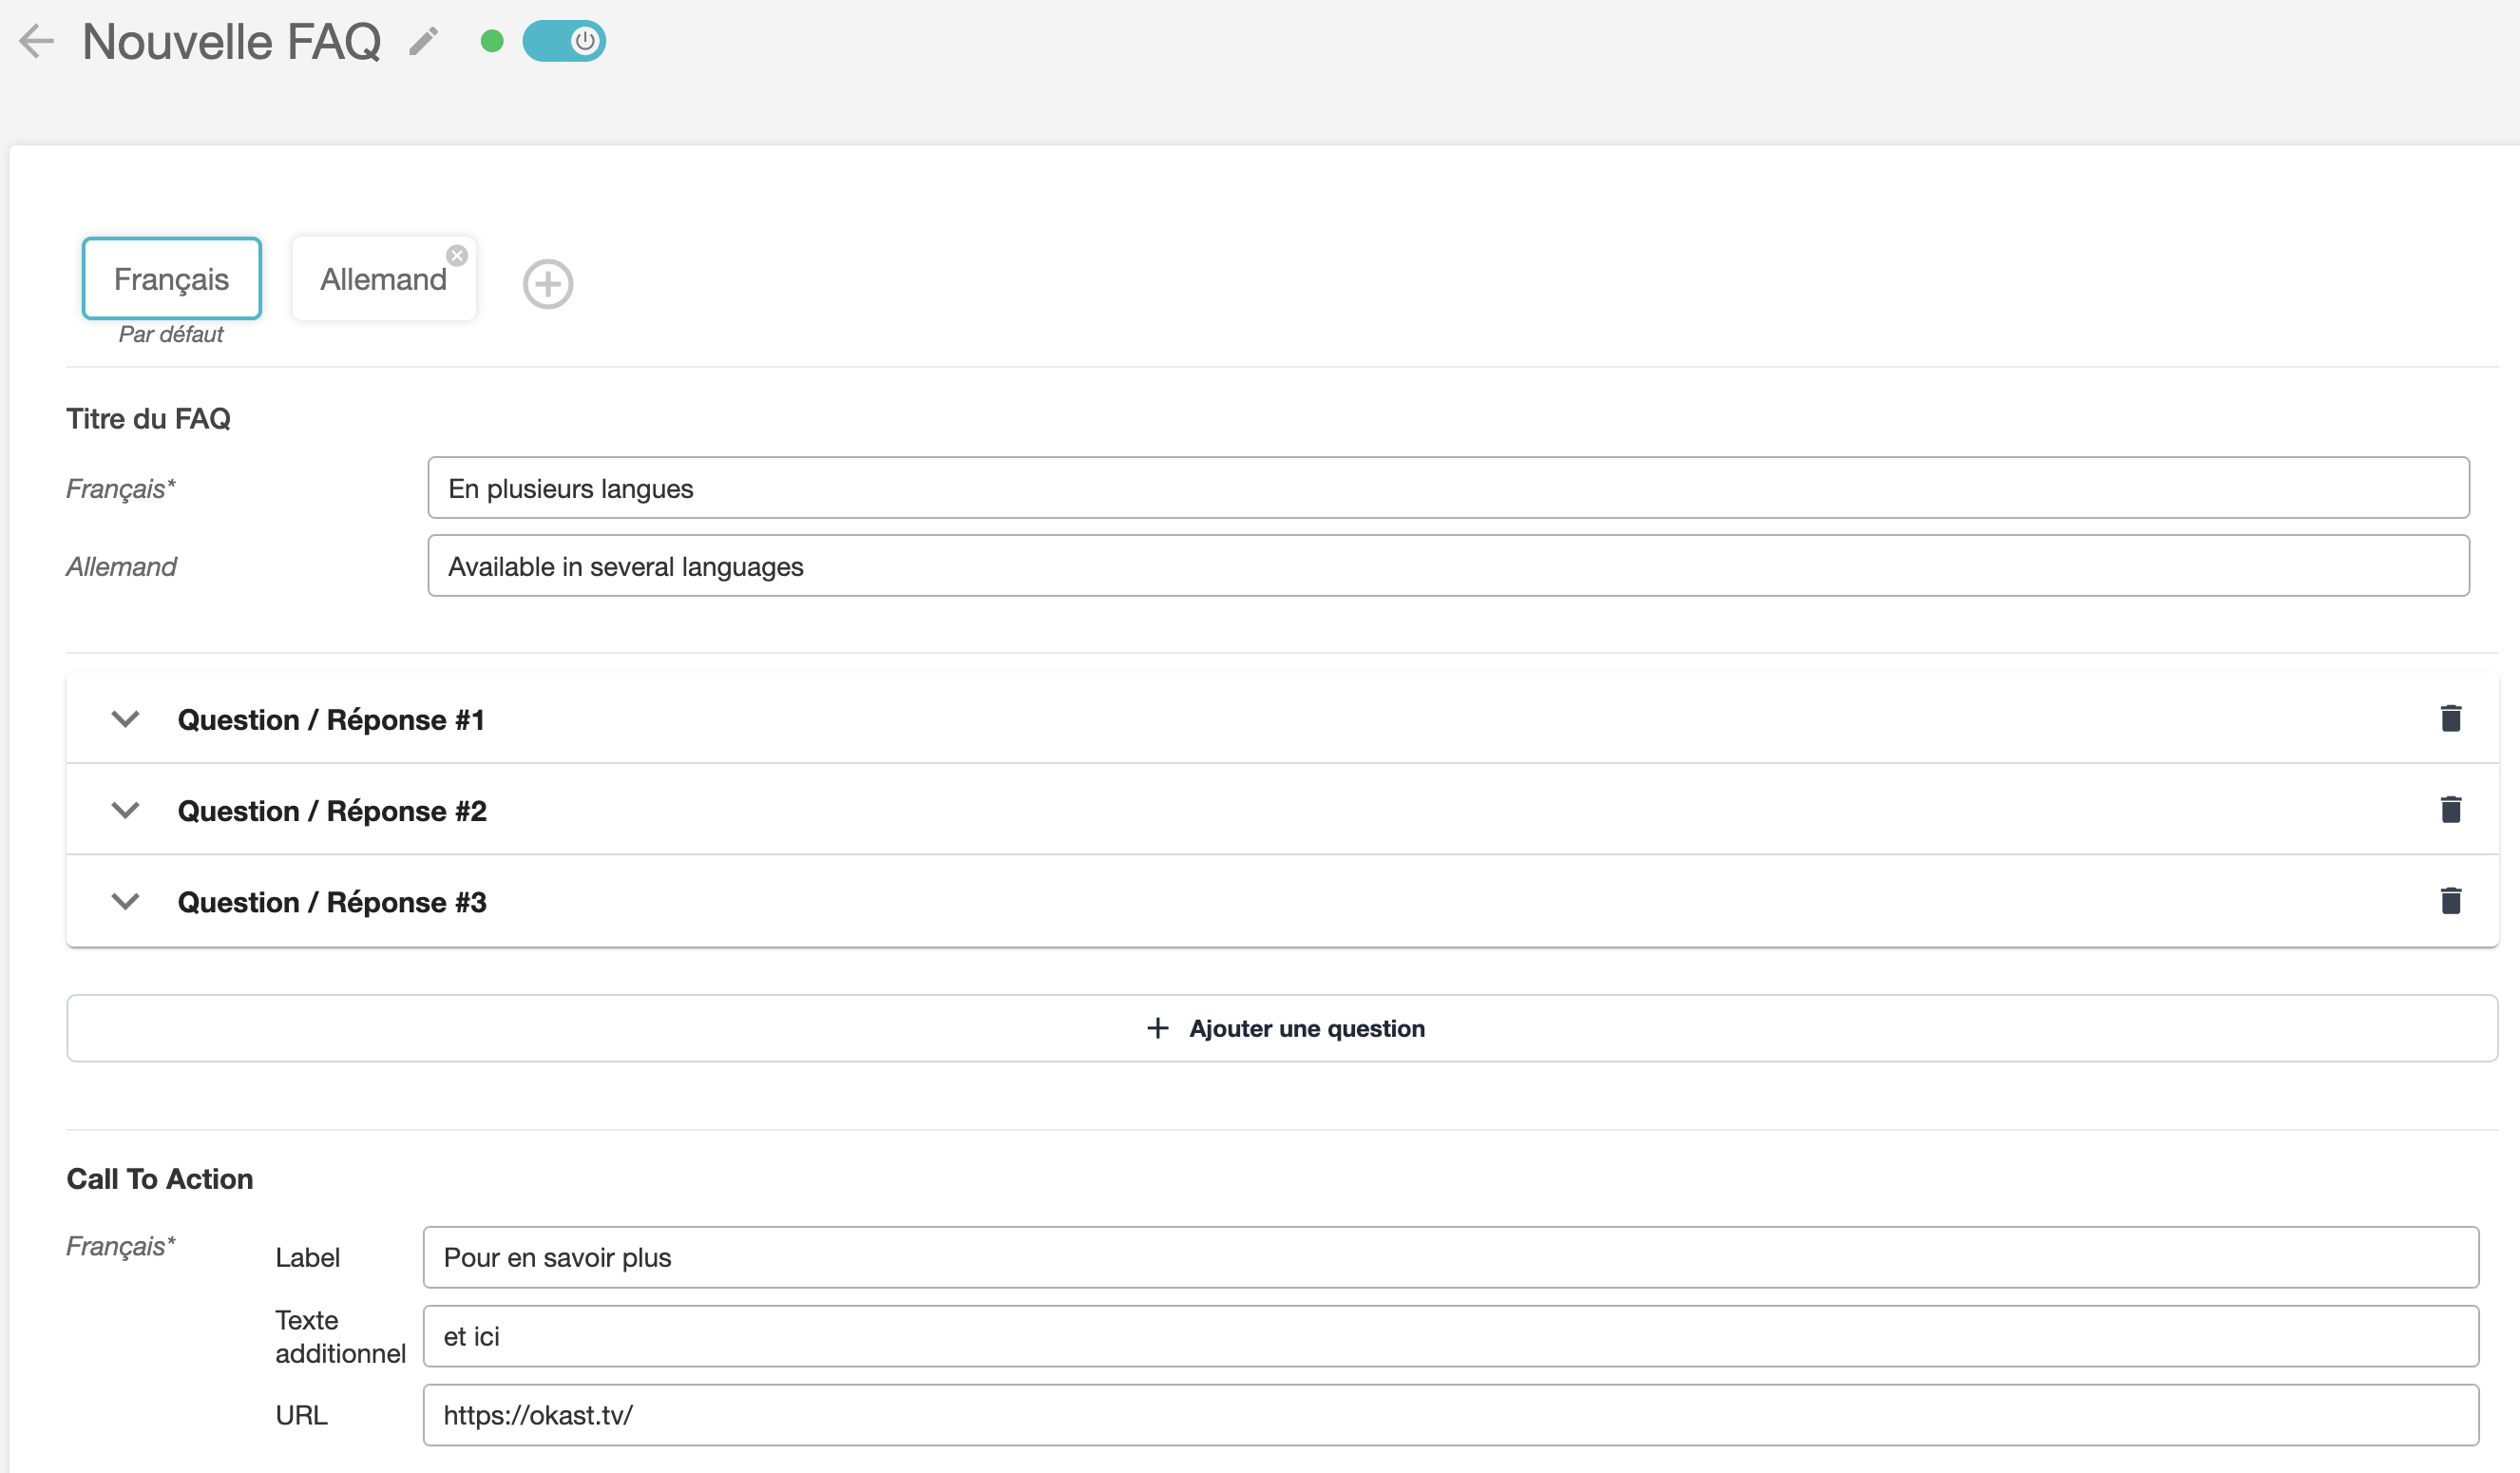
Task: Click the URL input containing https://okast.tv/
Action: pos(1450,1415)
